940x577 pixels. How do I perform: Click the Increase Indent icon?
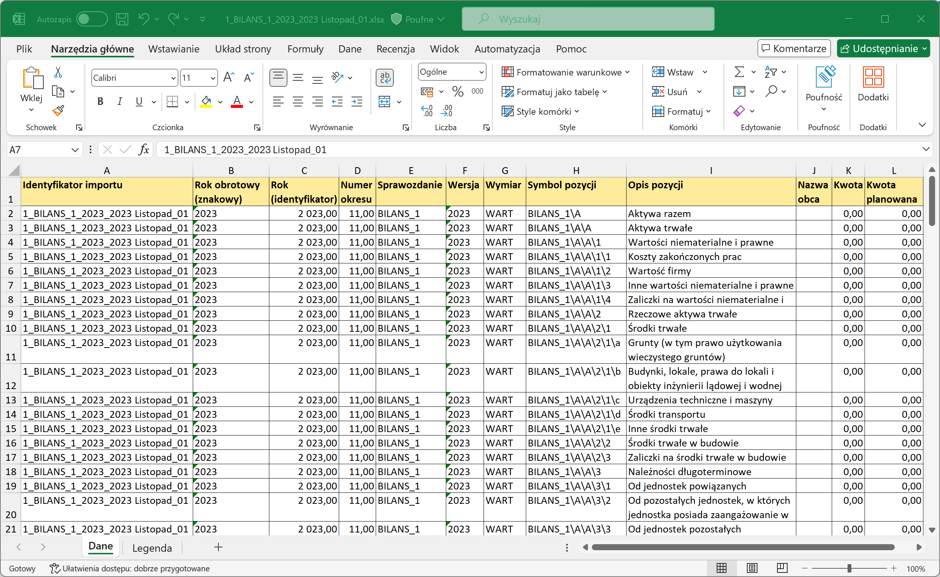[x=357, y=102]
